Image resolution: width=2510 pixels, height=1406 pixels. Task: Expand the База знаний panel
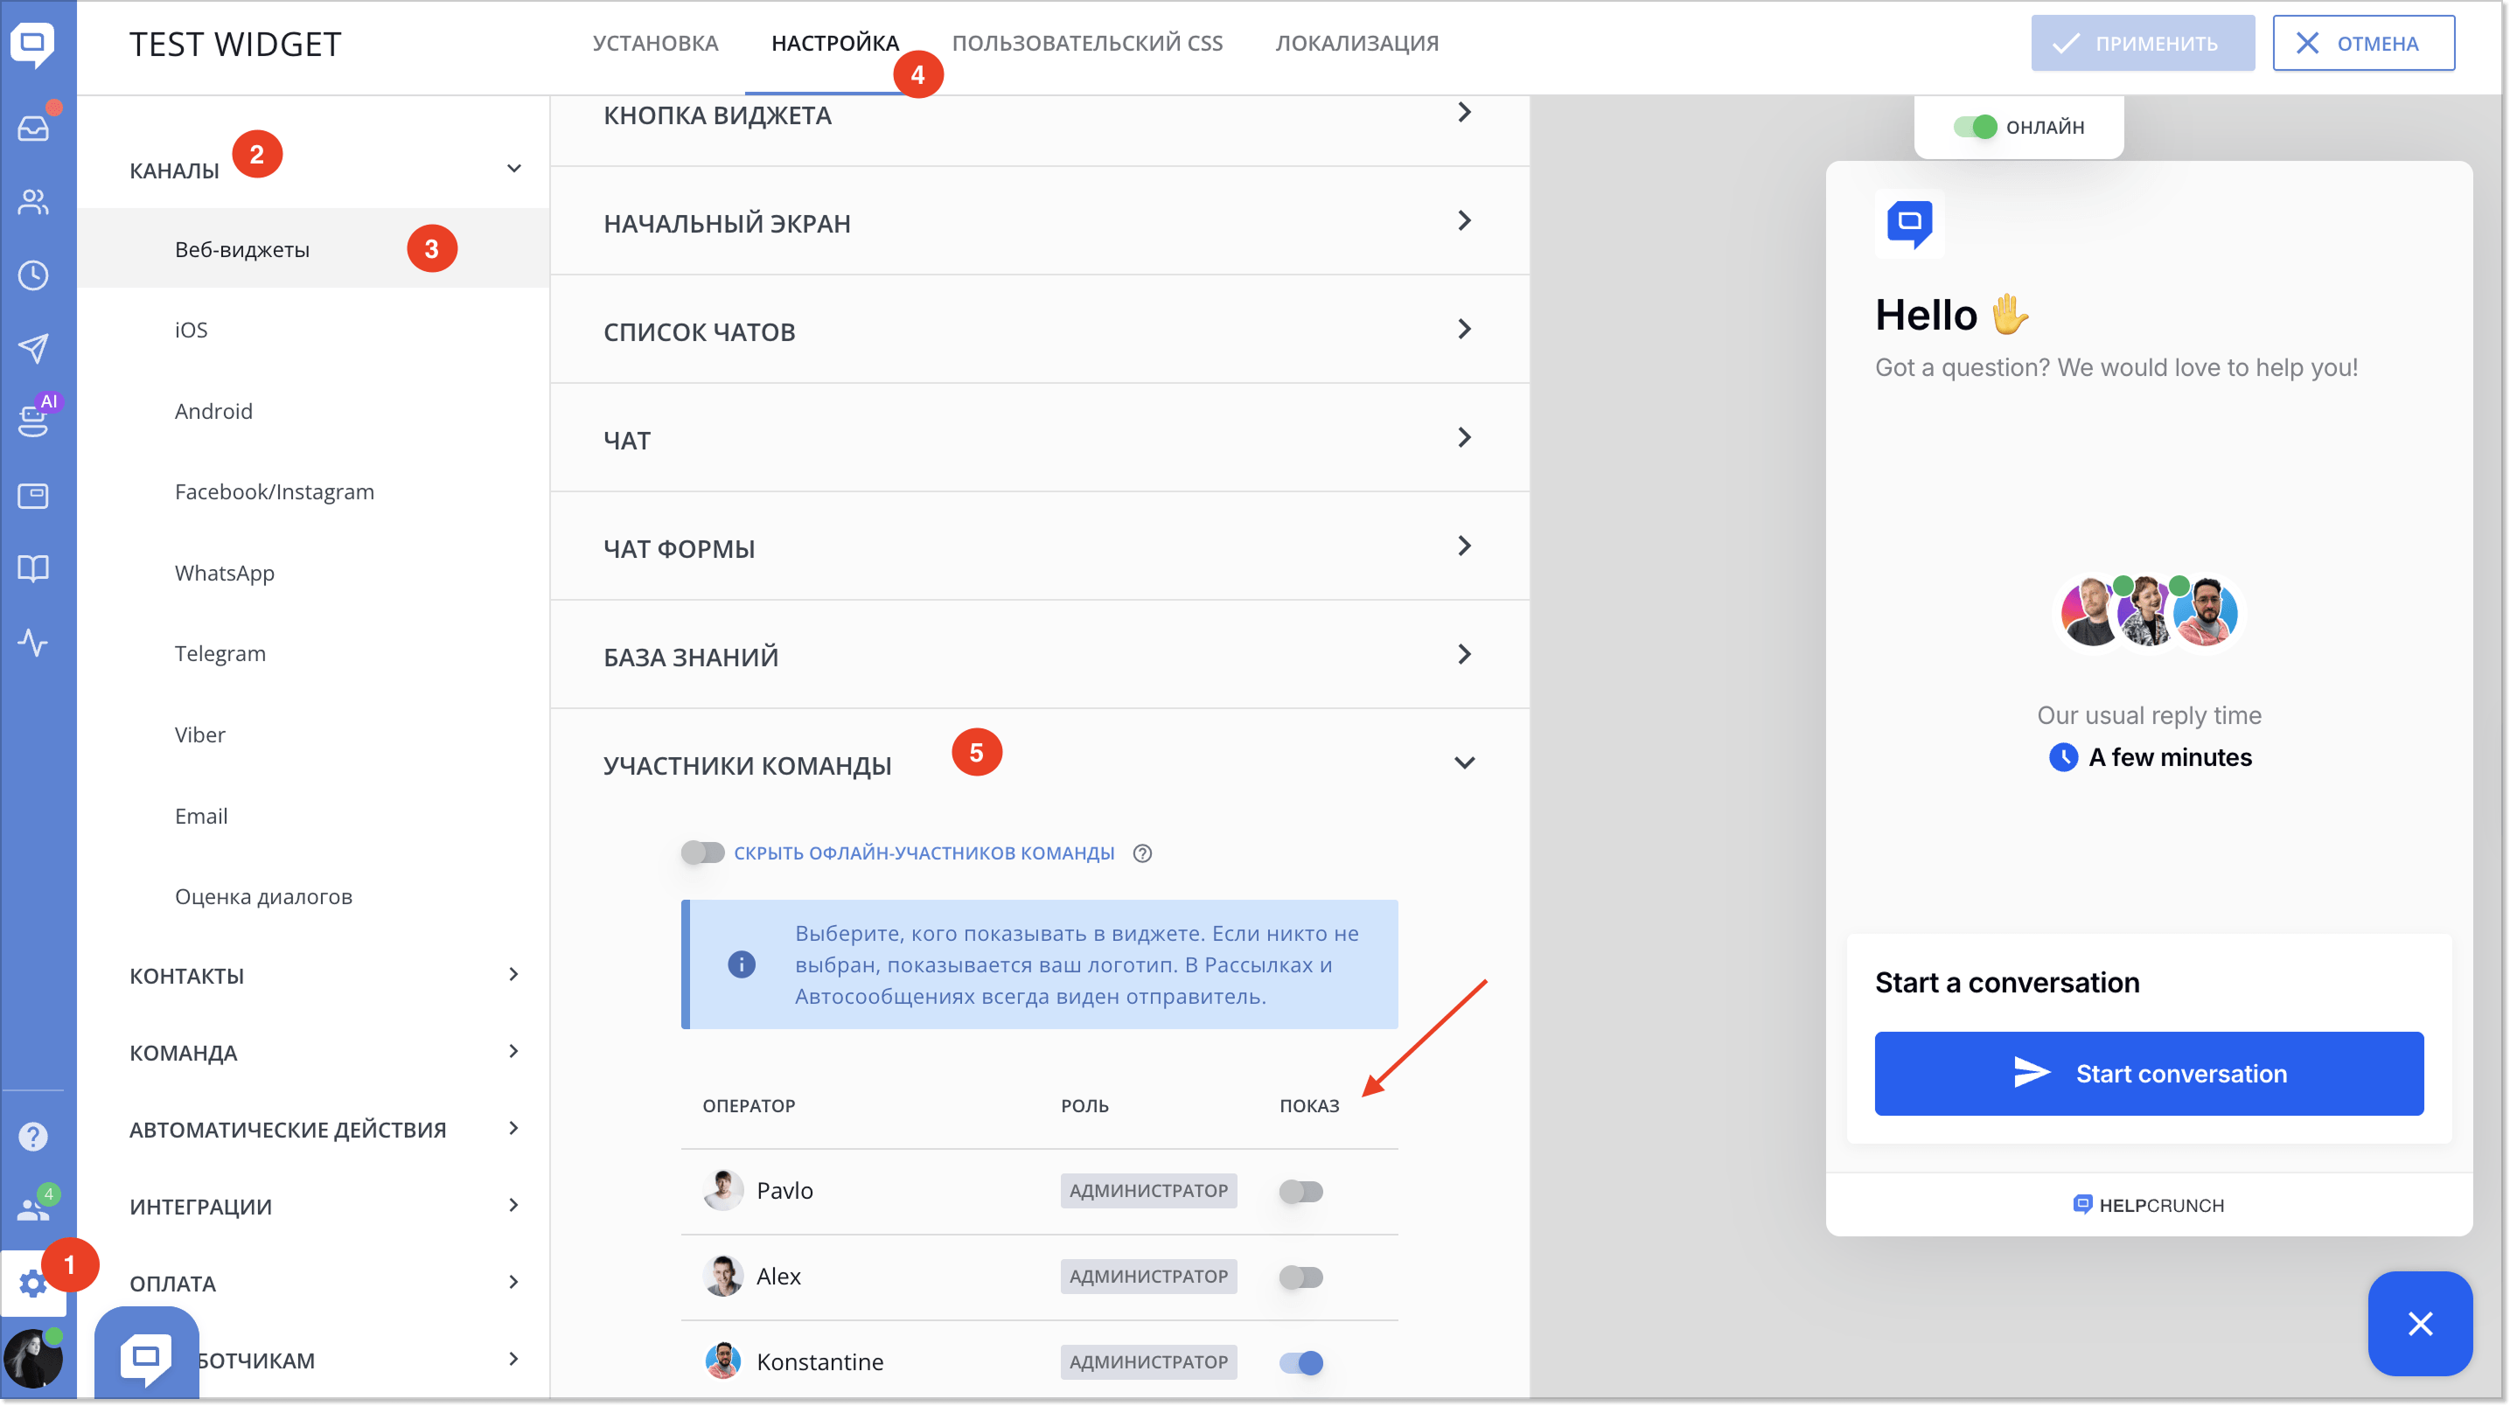click(1040, 656)
